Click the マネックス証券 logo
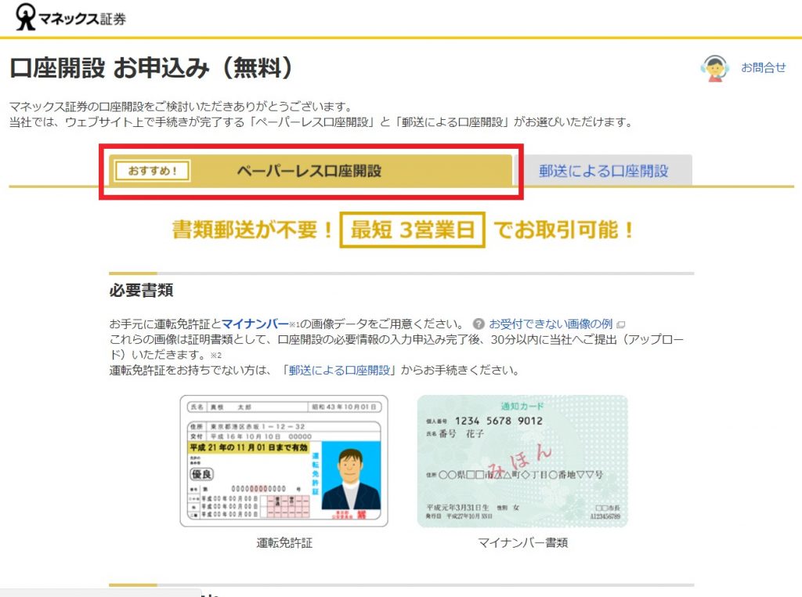 click(70, 17)
